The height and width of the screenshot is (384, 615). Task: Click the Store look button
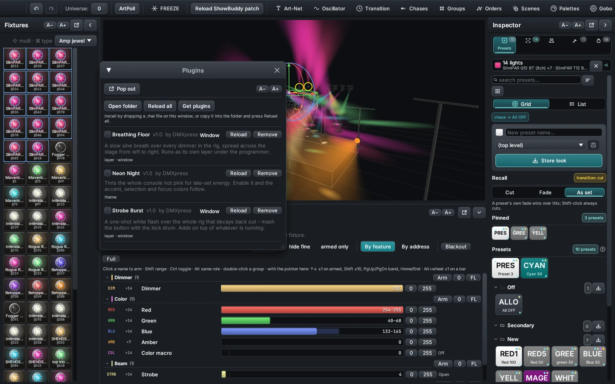click(549, 161)
